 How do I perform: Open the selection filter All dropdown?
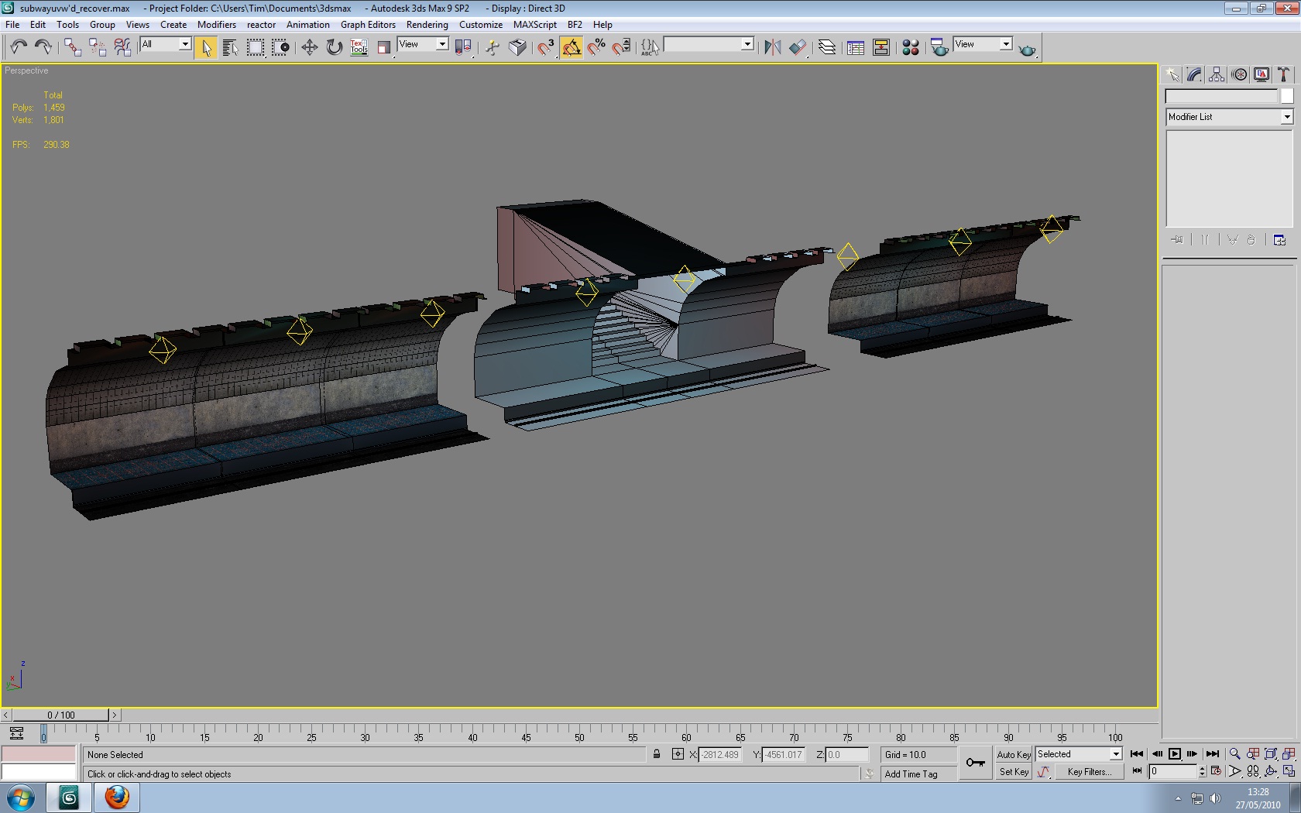pyautogui.click(x=184, y=44)
